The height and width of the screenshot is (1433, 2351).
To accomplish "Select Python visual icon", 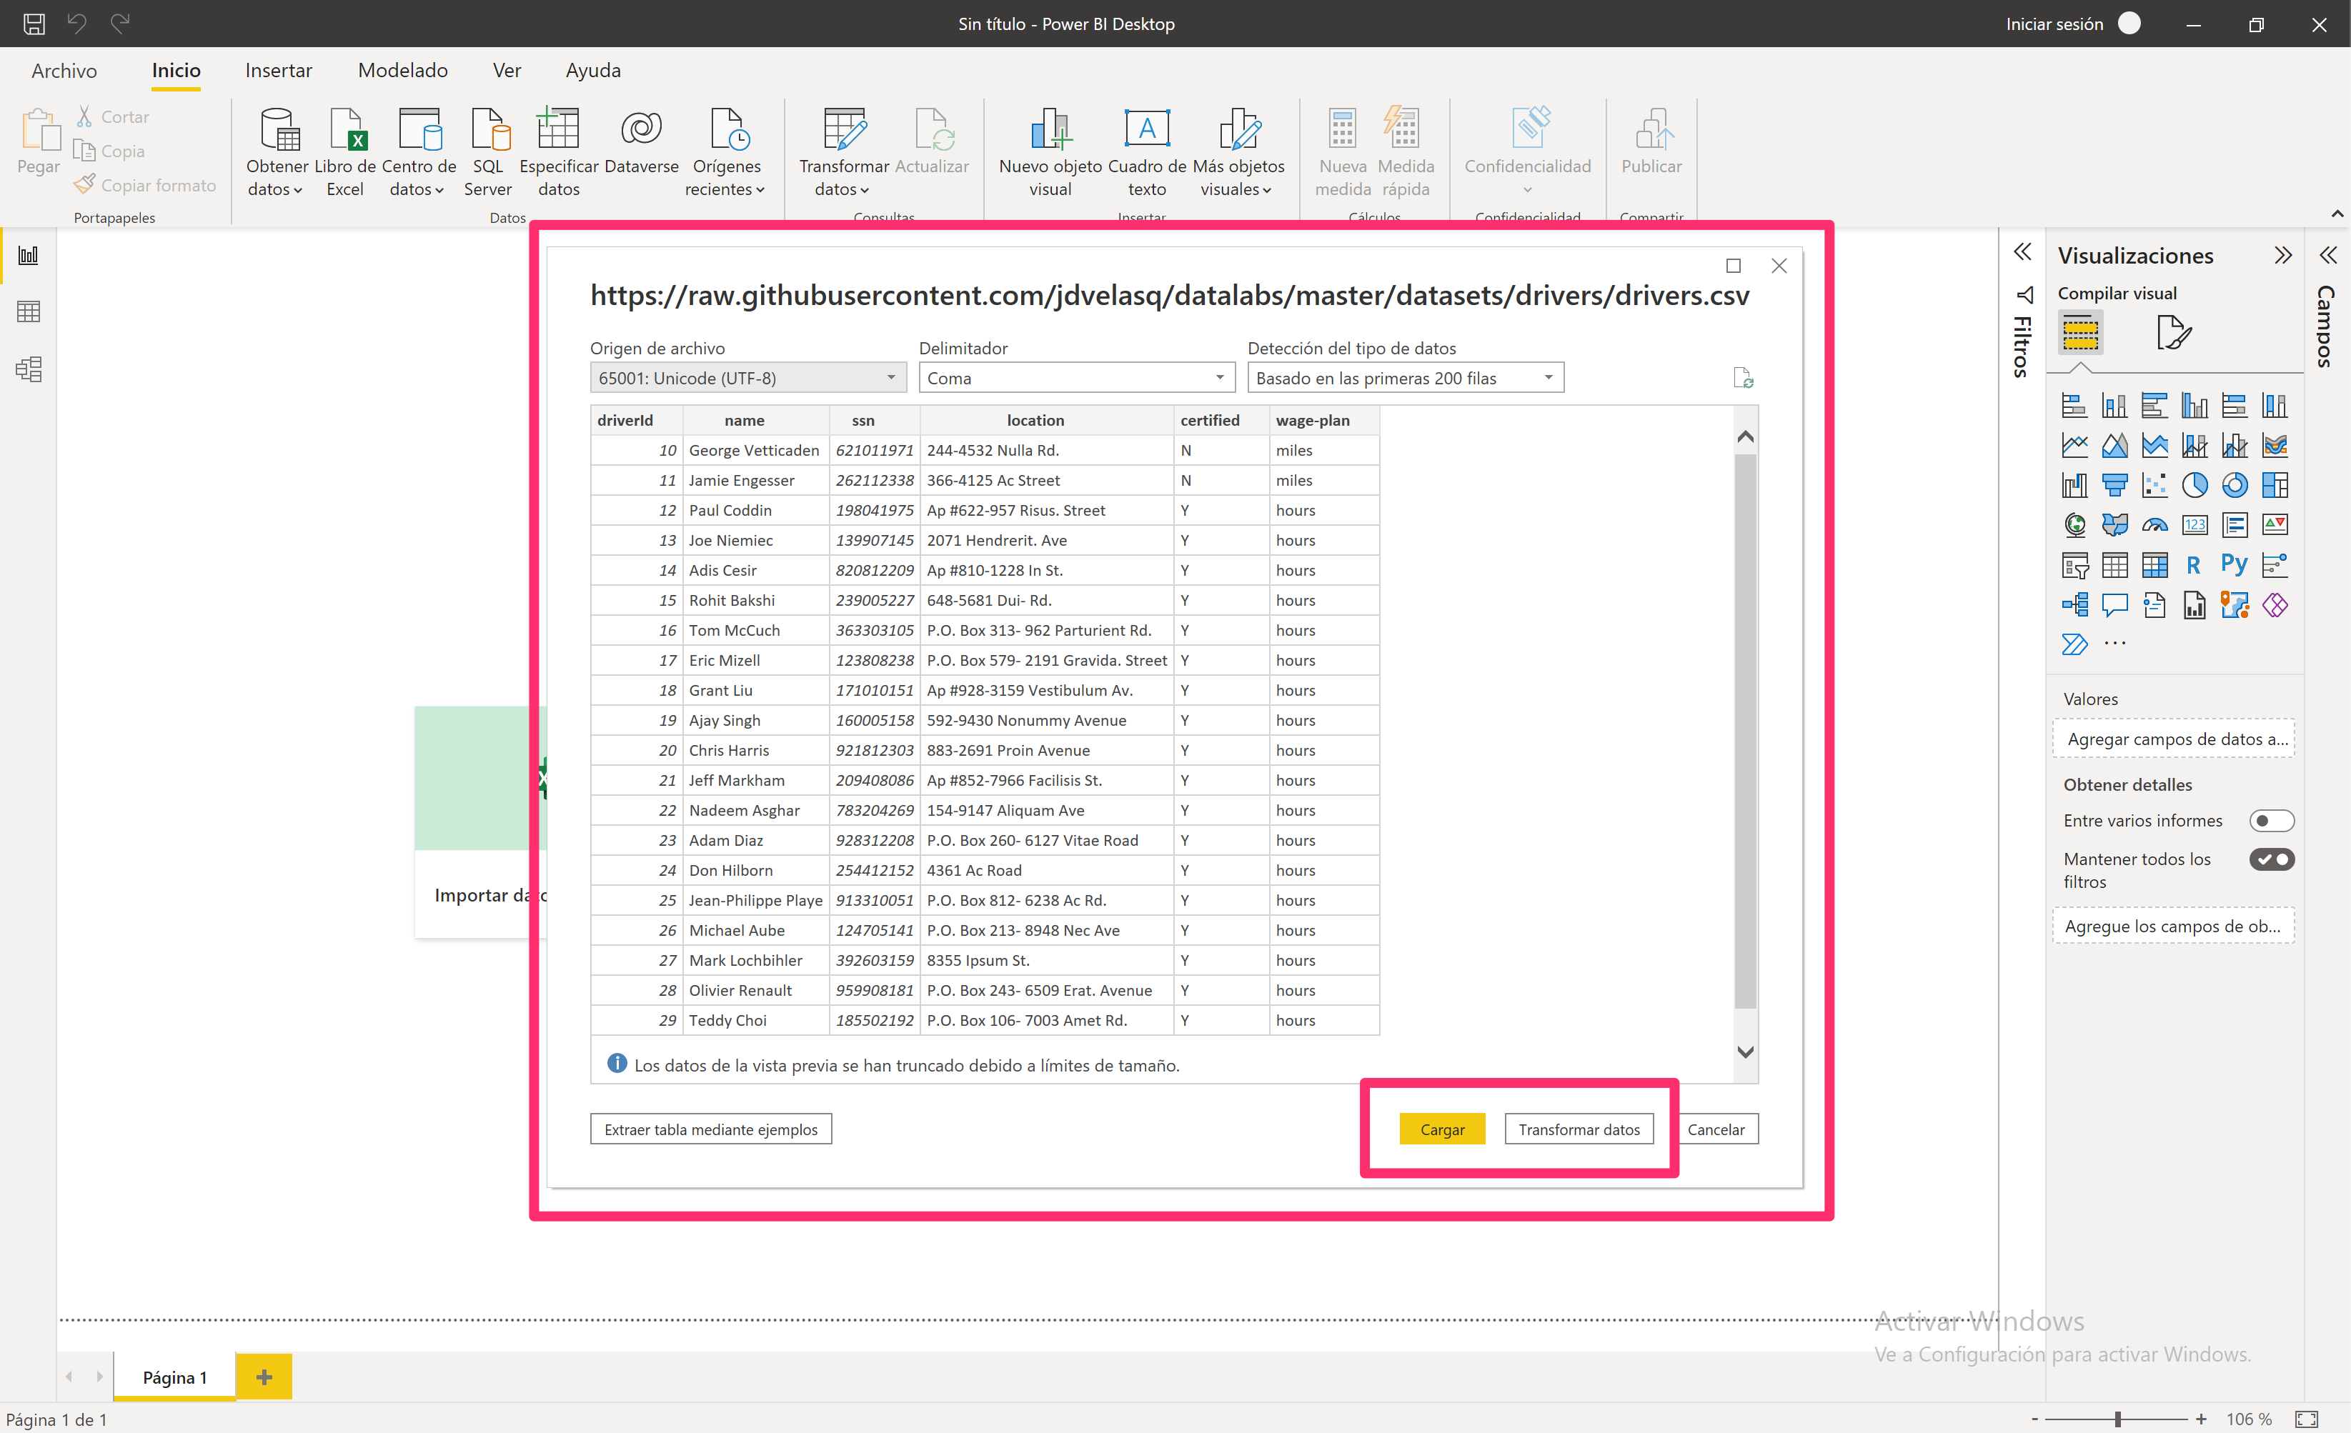I will click(2235, 564).
